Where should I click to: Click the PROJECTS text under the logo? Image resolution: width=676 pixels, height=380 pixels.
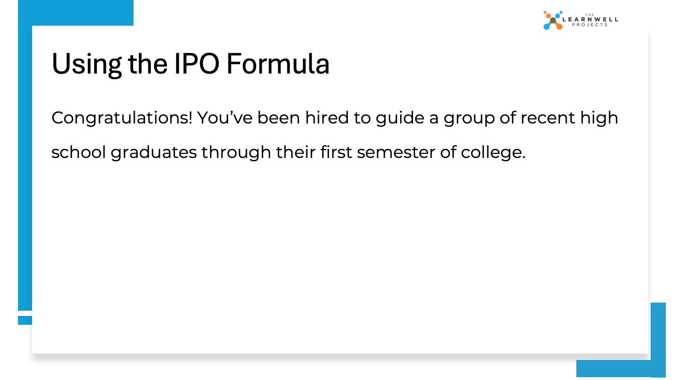(x=590, y=25)
